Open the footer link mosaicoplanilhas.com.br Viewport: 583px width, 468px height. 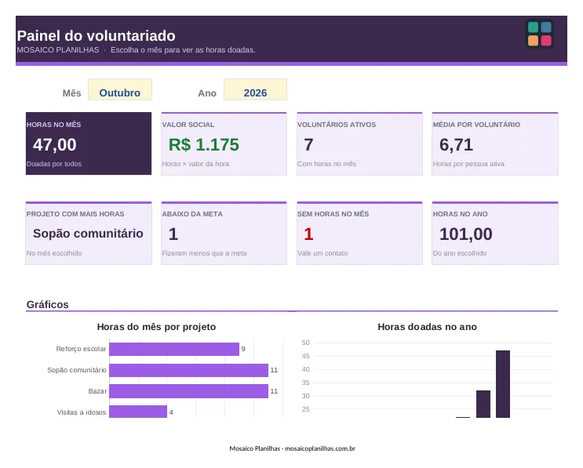(x=320, y=448)
